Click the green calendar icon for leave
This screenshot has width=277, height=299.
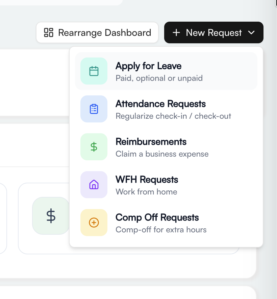(94, 71)
